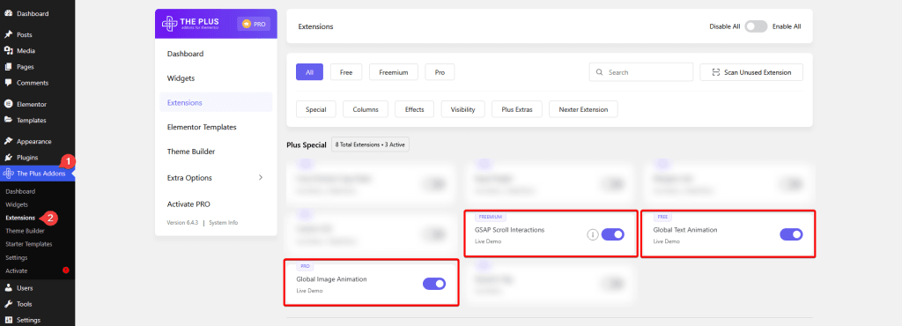Open System Info link
Viewport: 902px width, 326px height.
[223, 223]
